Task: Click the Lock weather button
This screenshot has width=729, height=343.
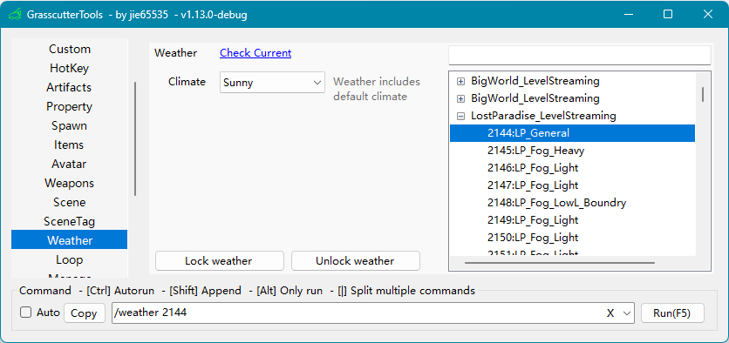Action: click(220, 261)
